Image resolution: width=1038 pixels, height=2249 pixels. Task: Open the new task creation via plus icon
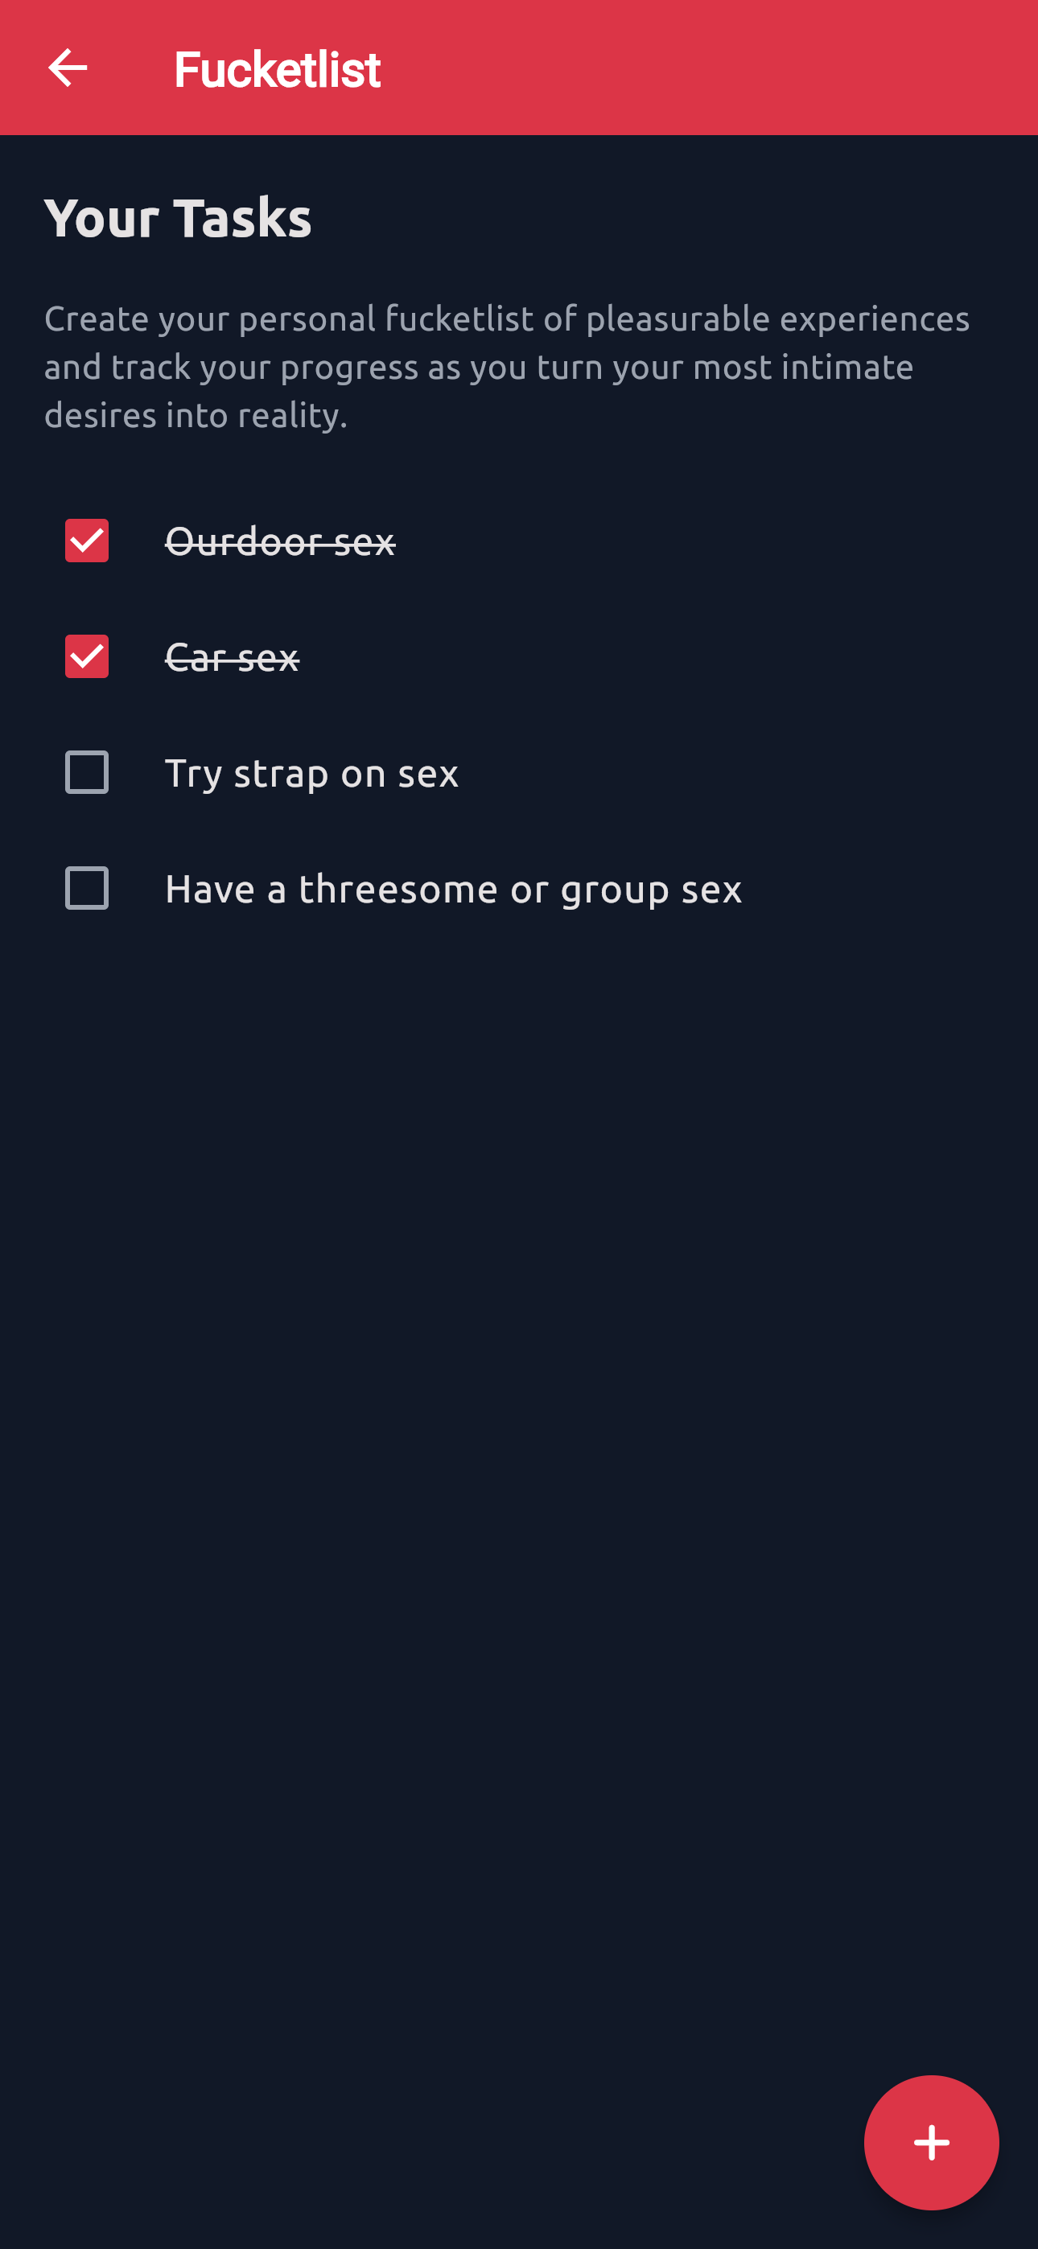(x=932, y=2141)
